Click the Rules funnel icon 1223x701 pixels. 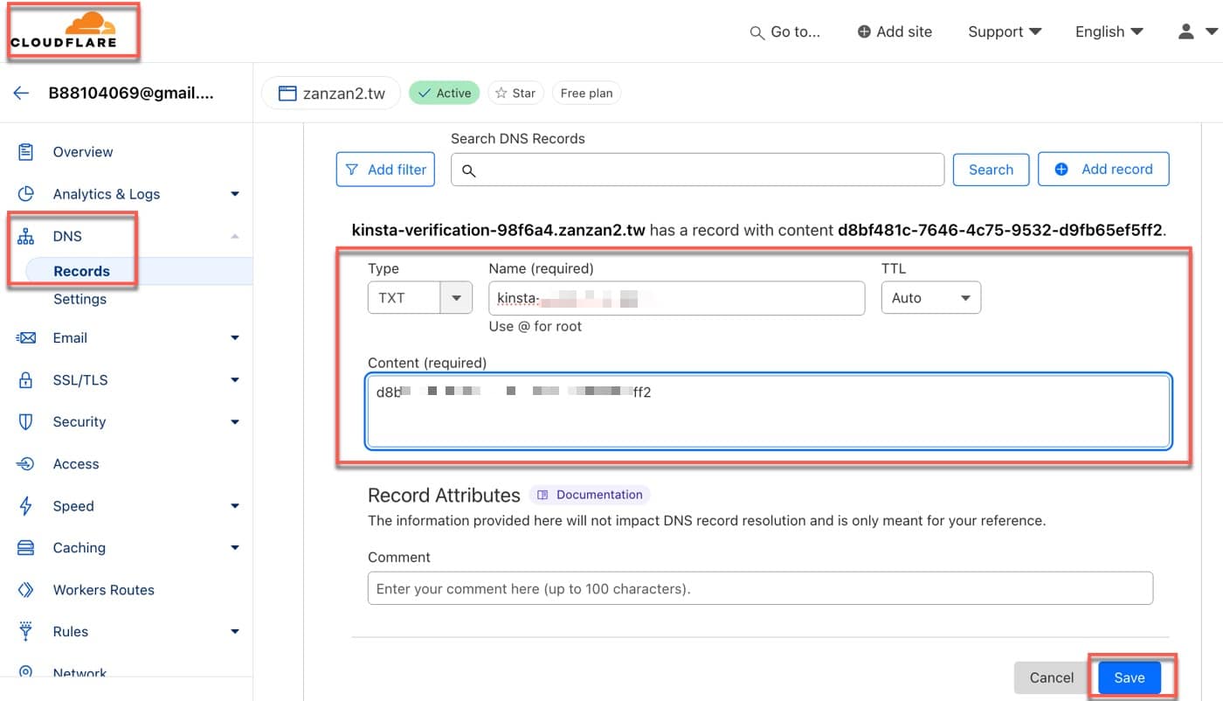26,631
